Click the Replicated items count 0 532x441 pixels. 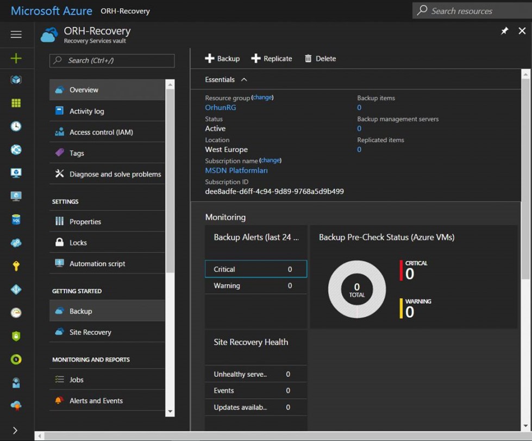(359, 149)
